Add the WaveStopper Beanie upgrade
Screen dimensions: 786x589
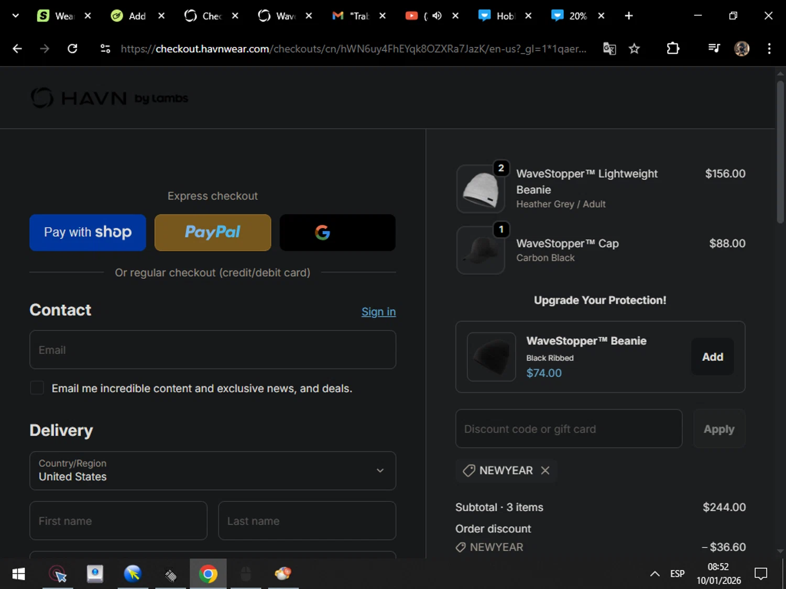tap(713, 357)
